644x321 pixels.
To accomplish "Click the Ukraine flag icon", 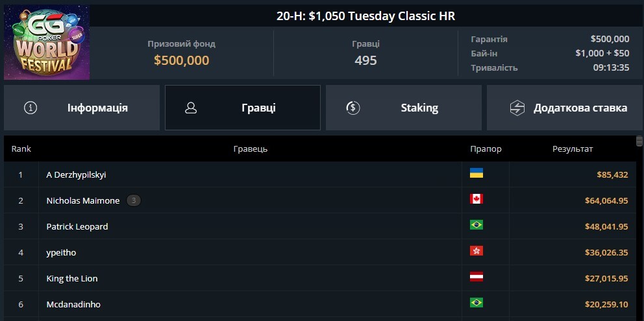I will [477, 173].
